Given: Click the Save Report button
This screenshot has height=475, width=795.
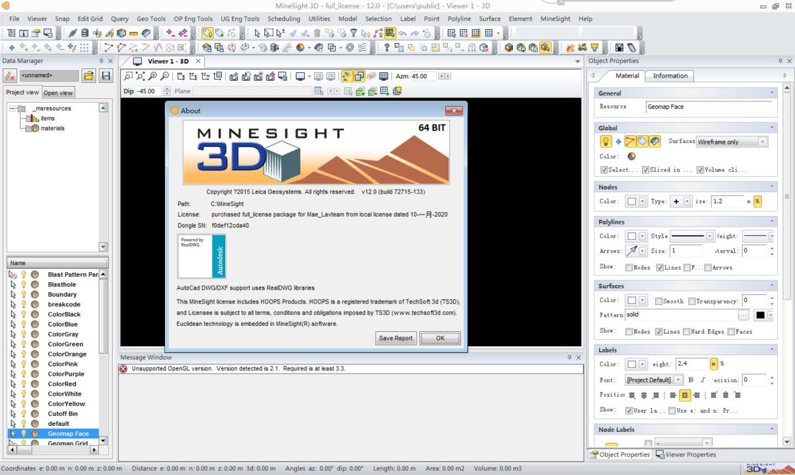Looking at the screenshot, I should pos(396,338).
